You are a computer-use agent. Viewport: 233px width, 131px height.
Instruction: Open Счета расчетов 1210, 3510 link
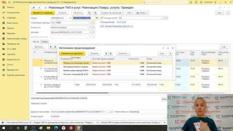coord(121,22)
